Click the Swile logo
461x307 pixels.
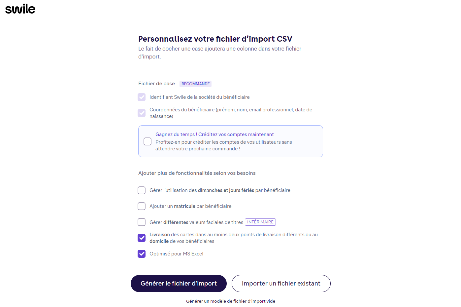pyautogui.click(x=20, y=9)
